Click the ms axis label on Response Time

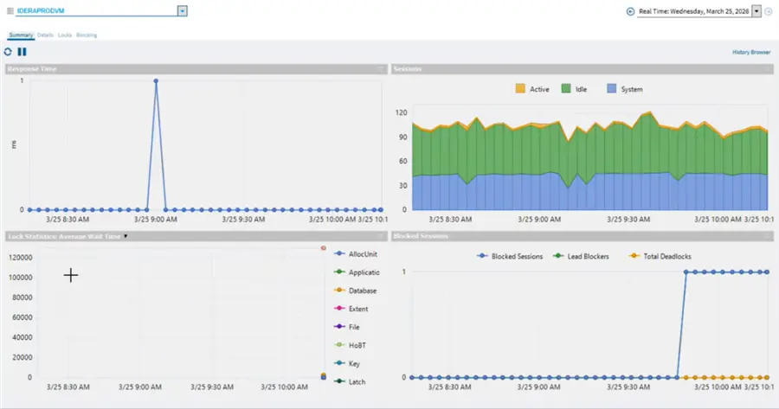click(x=13, y=144)
